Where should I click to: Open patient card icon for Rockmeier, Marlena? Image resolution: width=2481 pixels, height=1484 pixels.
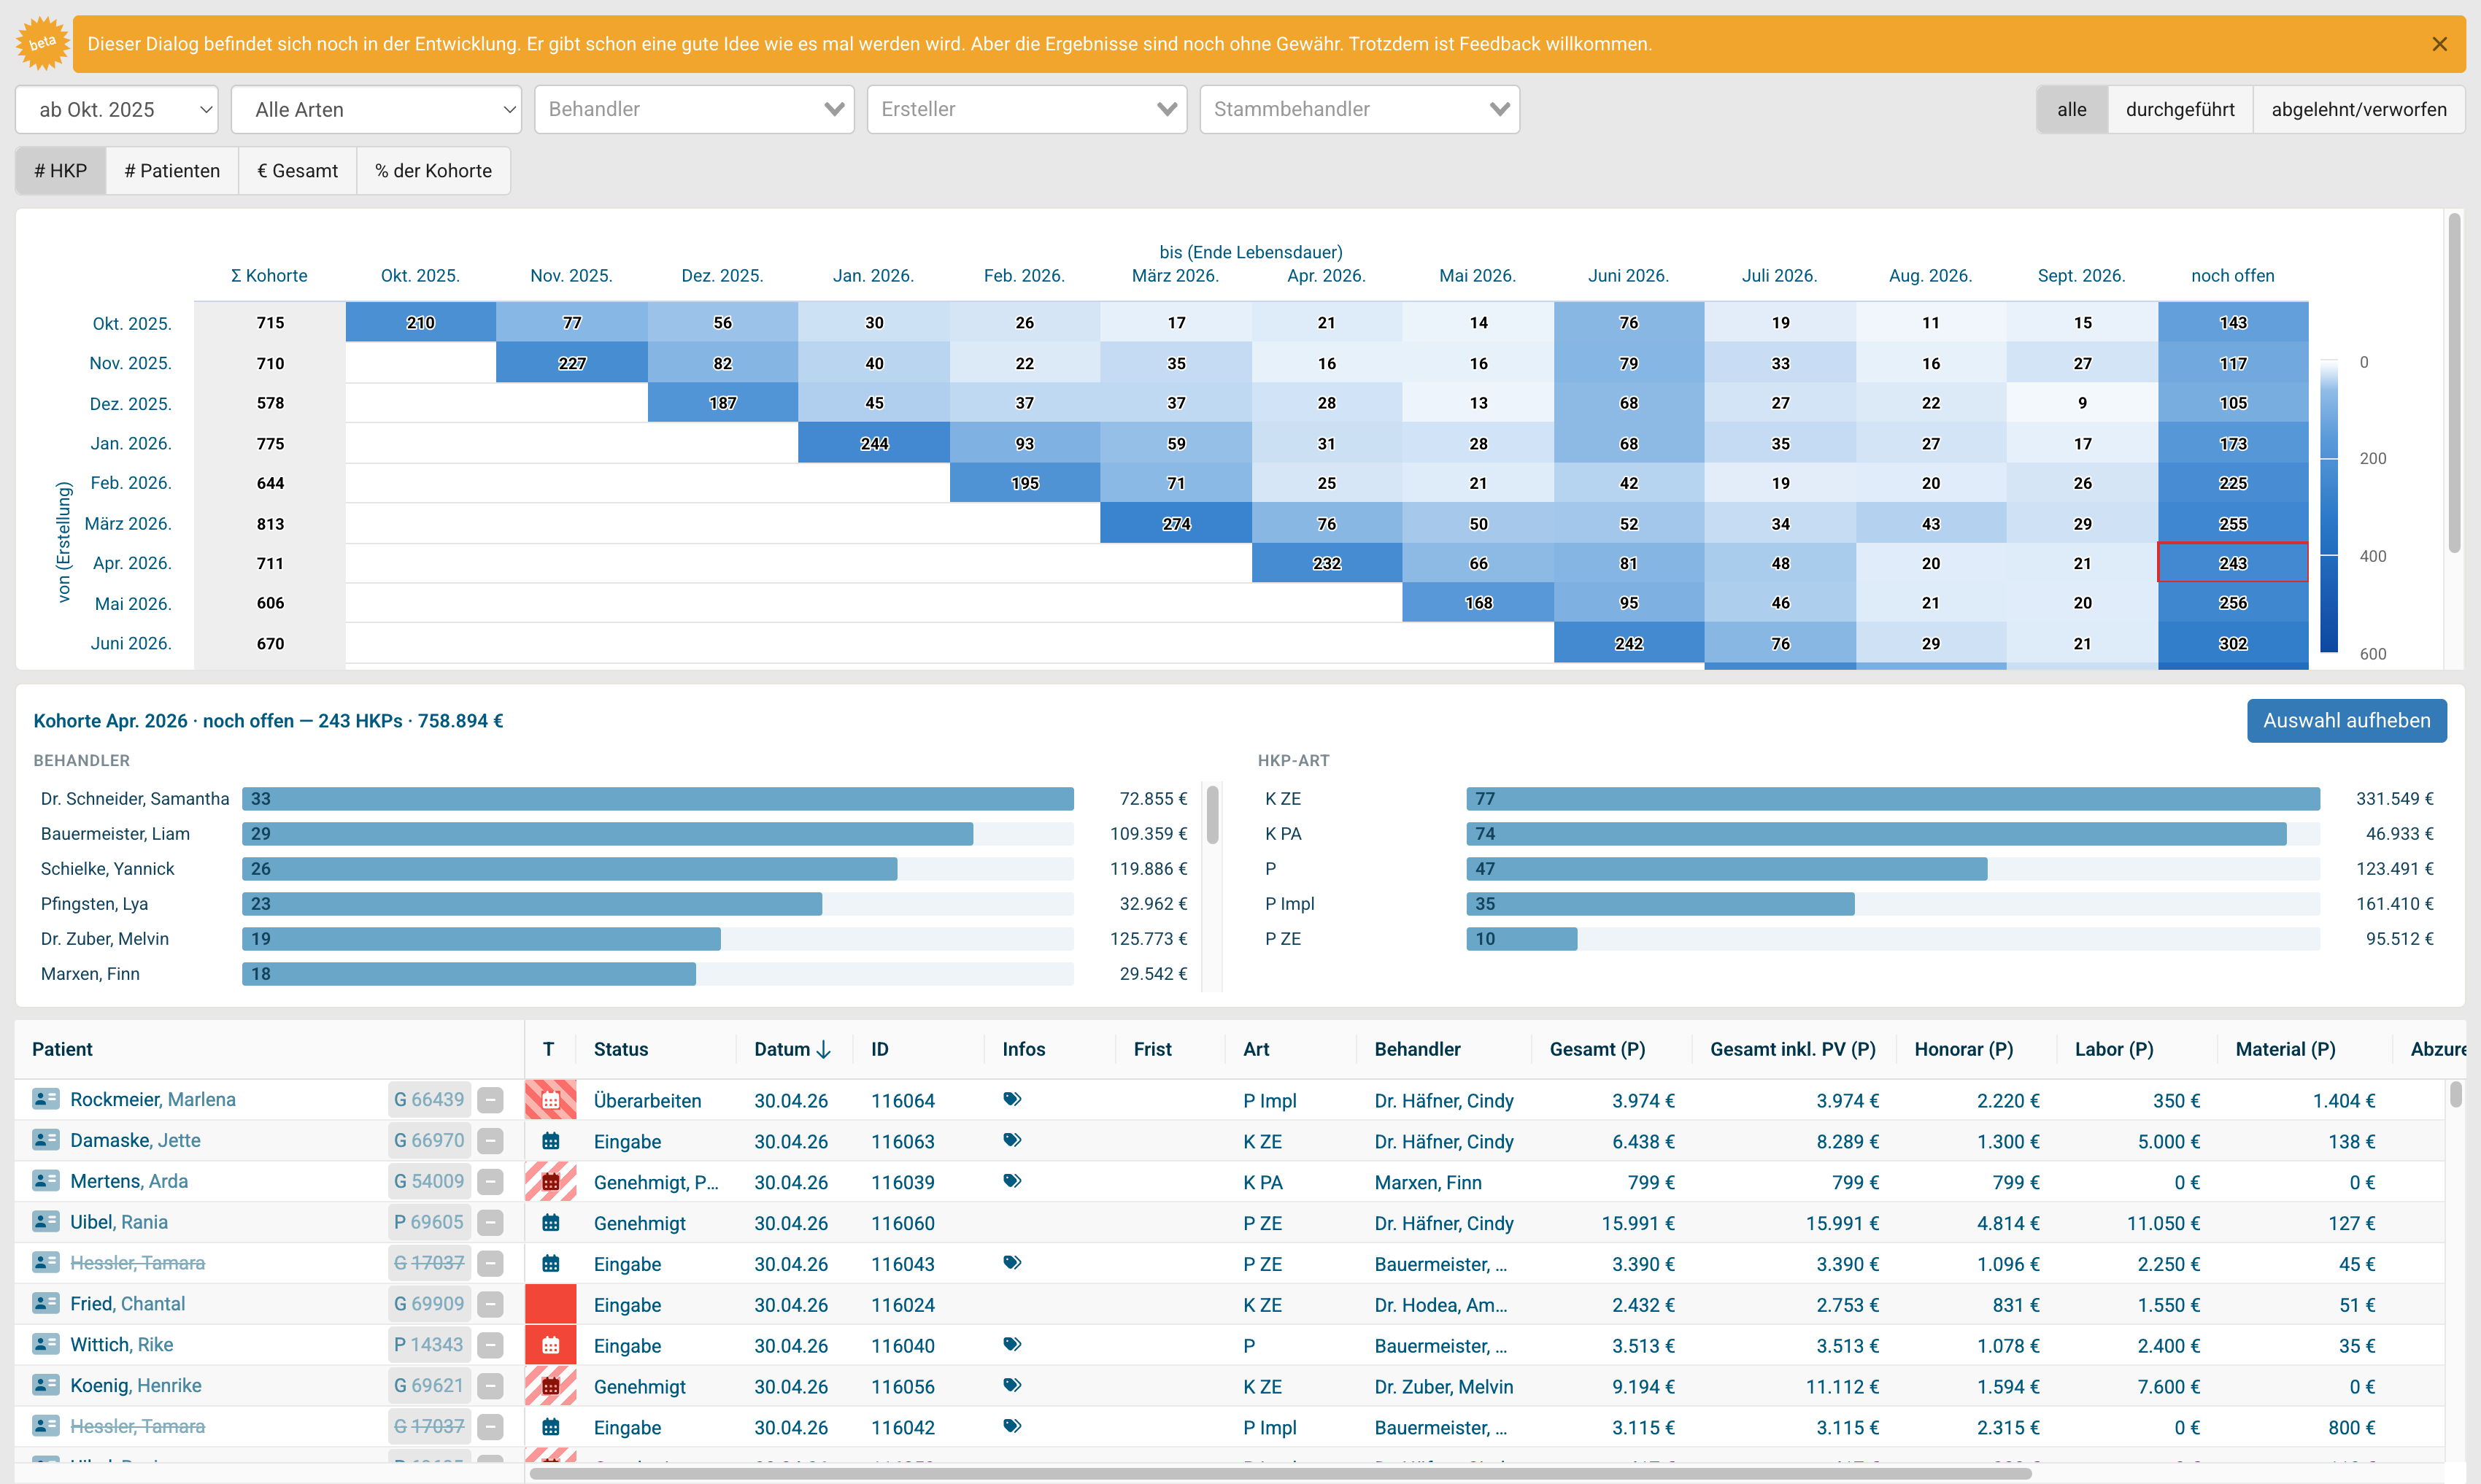tap(46, 1099)
